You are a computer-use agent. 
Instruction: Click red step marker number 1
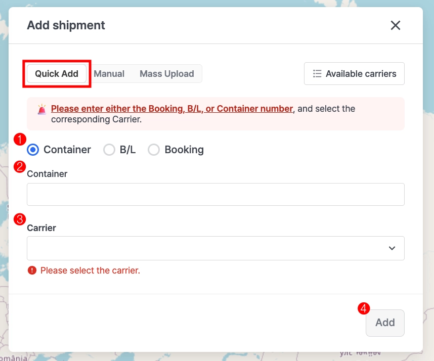20,140
